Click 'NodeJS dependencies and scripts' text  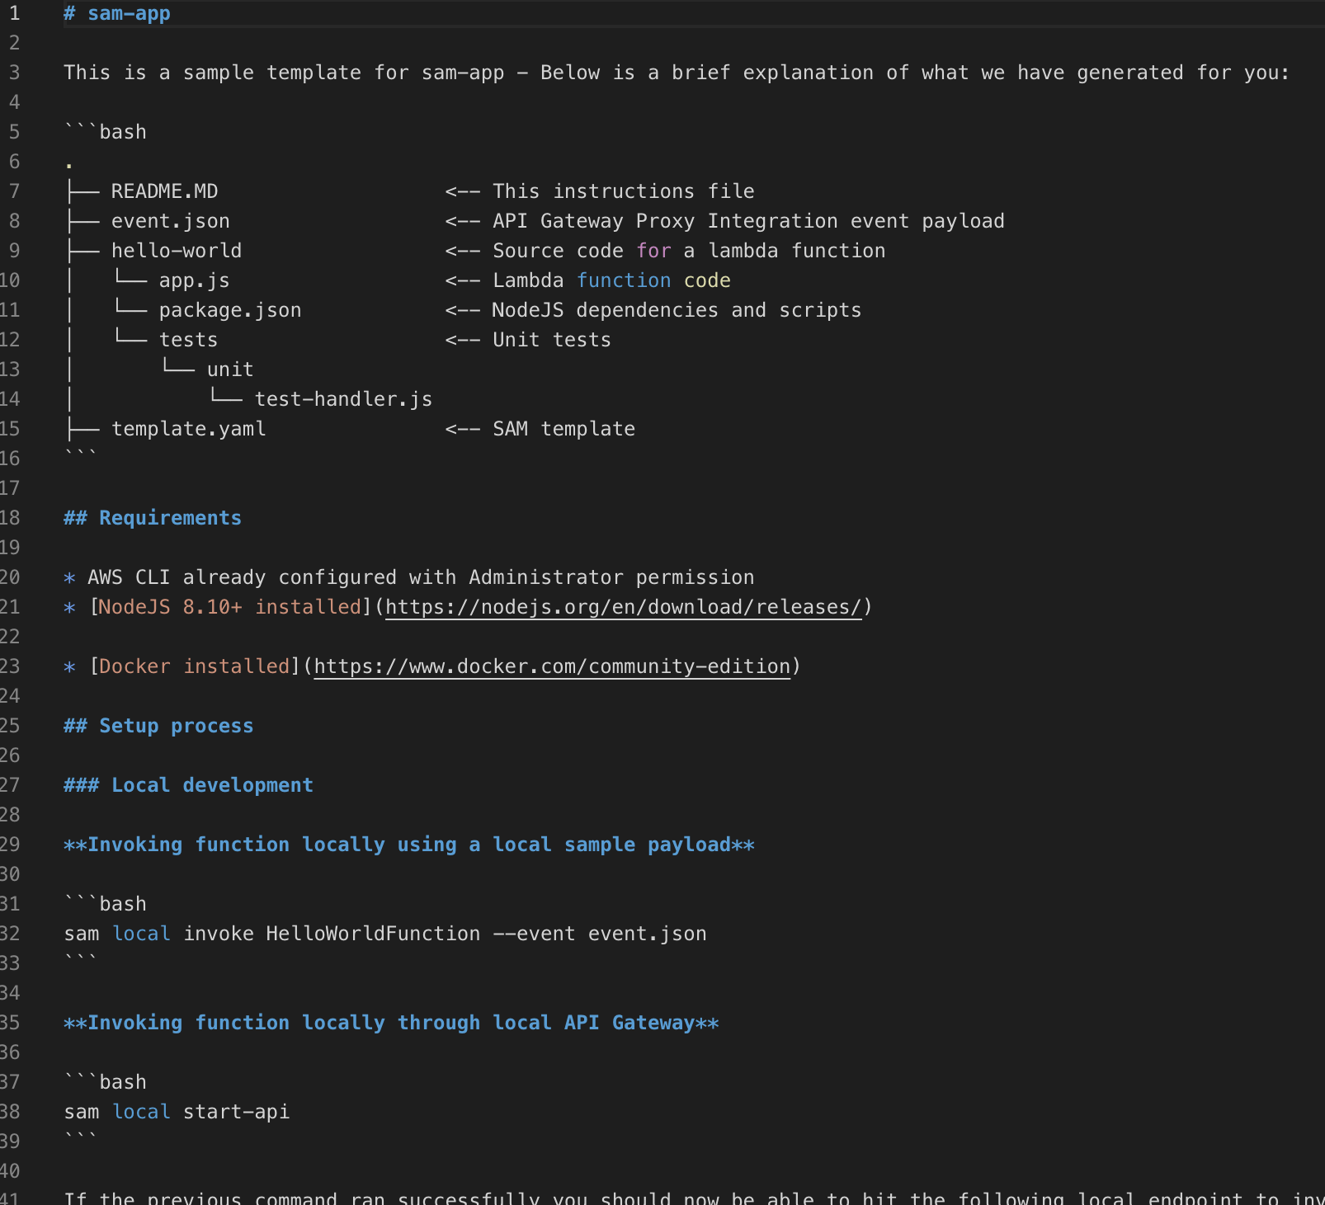coord(677,310)
